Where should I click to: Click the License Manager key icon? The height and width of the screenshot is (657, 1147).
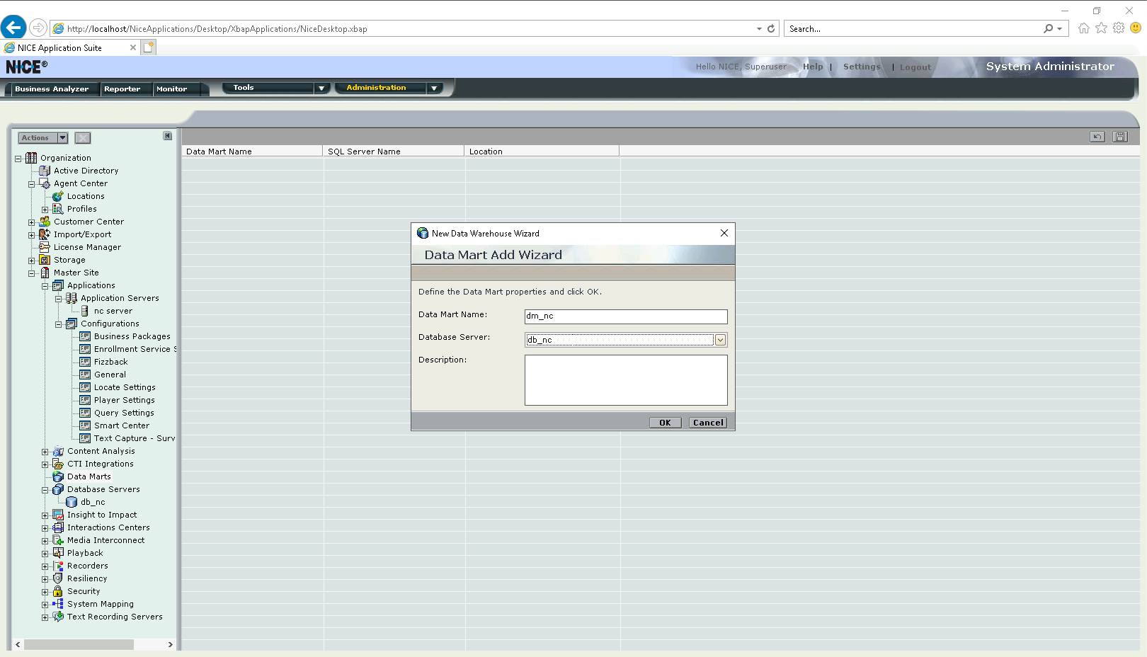[45, 247]
